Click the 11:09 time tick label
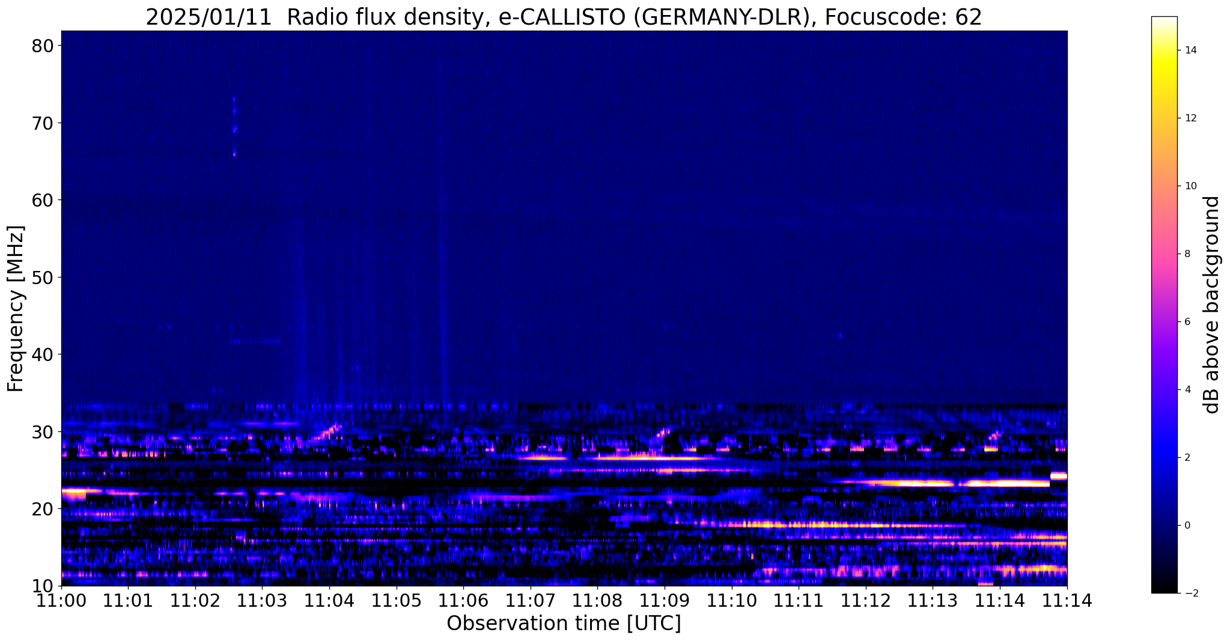 tap(665, 600)
